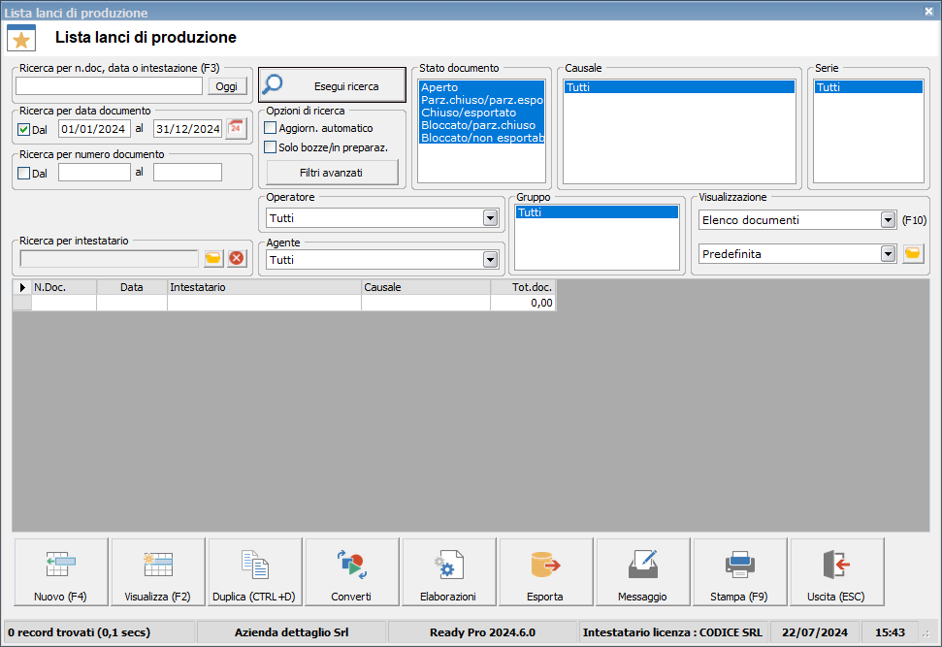Click the Oggi button
The width and height of the screenshot is (942, 647).
click(x=226, y=86)
